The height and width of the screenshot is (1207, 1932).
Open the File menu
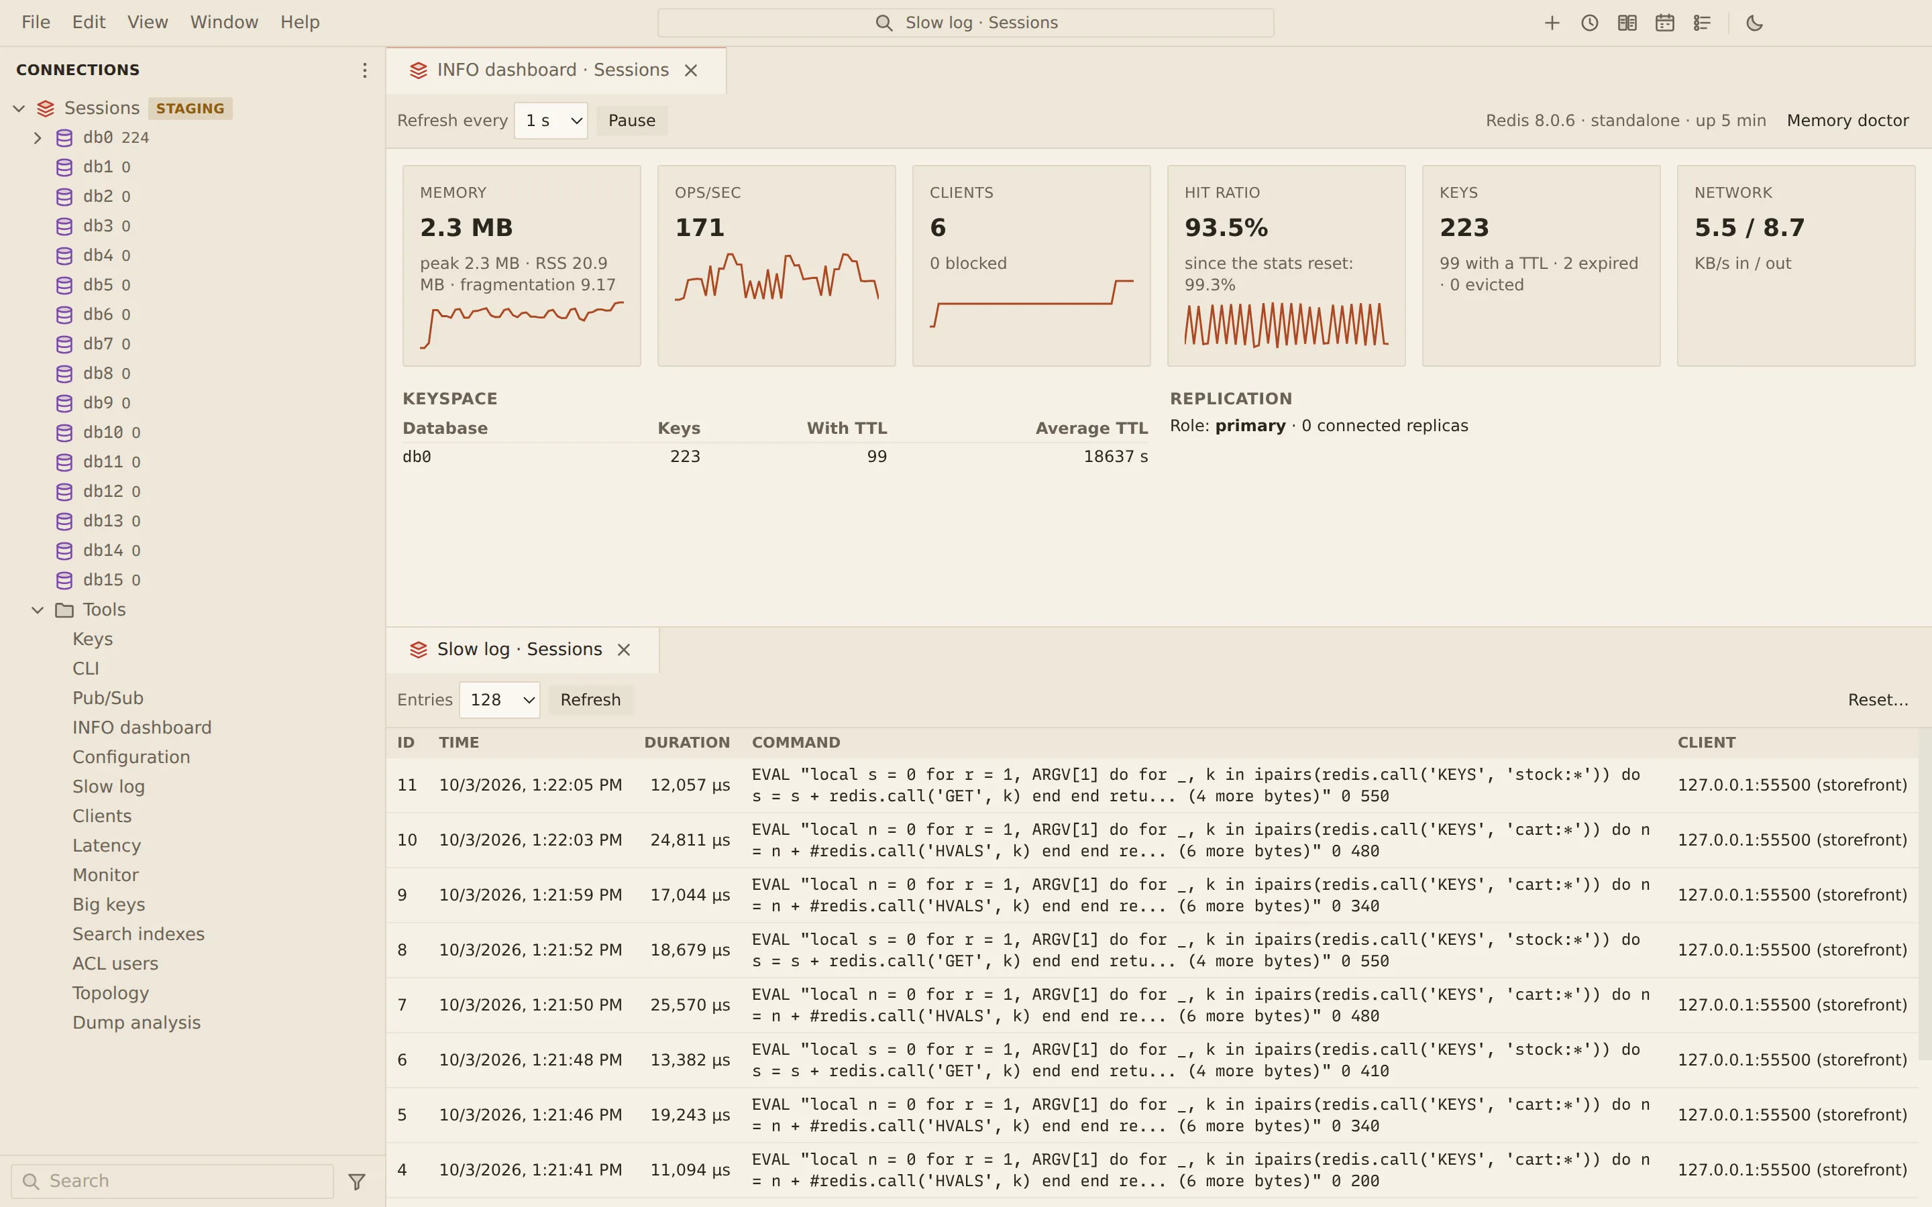36,22
